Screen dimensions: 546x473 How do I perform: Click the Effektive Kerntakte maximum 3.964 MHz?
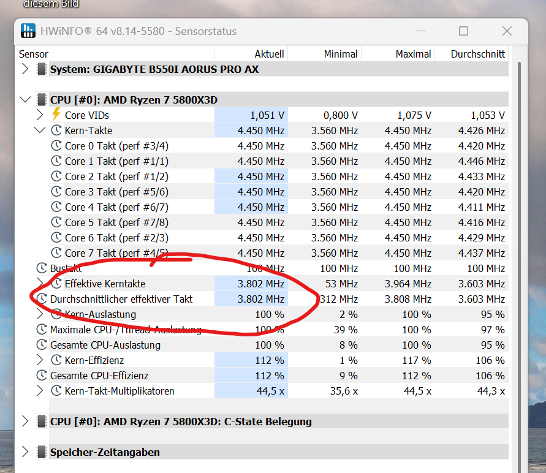408,284
